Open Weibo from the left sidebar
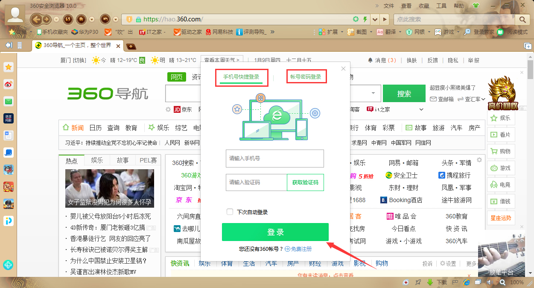Screen dimensions: 534x288 [9, 85]
